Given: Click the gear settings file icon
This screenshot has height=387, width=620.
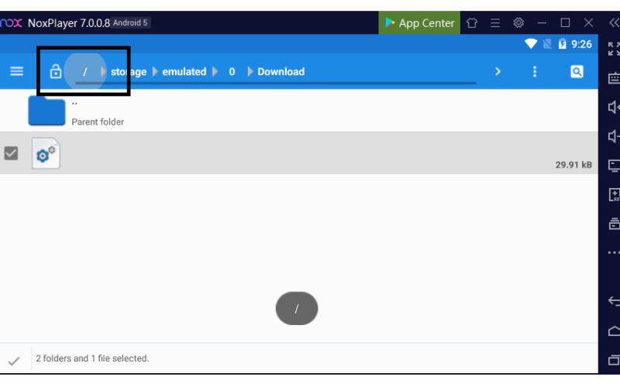Looking at the screenshot, I should tap(46, 153).
